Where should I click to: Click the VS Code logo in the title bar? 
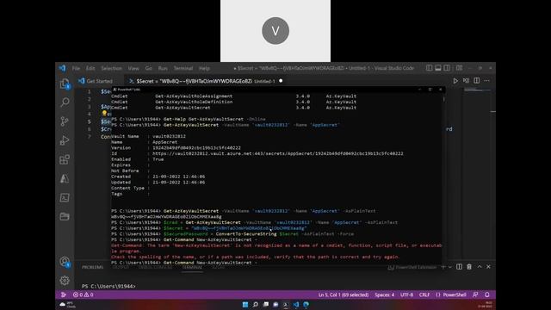63,68
